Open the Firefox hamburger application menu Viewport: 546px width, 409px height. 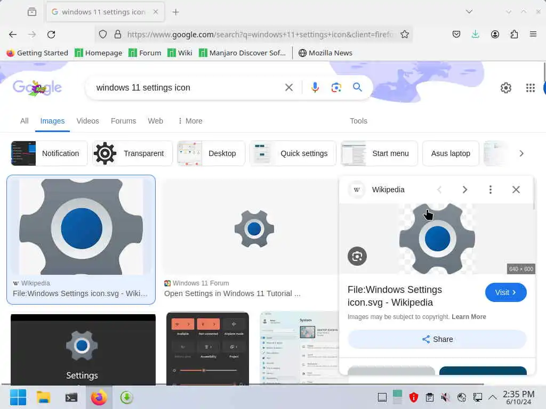(x=533, y=35)
